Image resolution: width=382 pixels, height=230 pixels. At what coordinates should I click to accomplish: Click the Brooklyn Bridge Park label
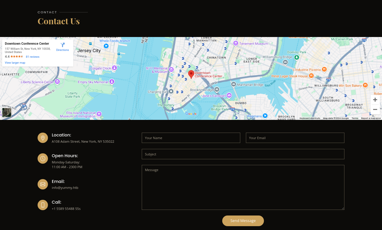220,108
